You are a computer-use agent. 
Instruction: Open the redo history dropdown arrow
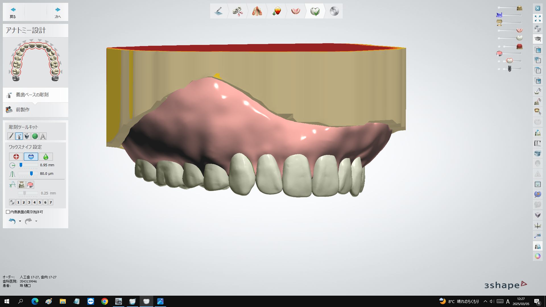coord(36,221)
